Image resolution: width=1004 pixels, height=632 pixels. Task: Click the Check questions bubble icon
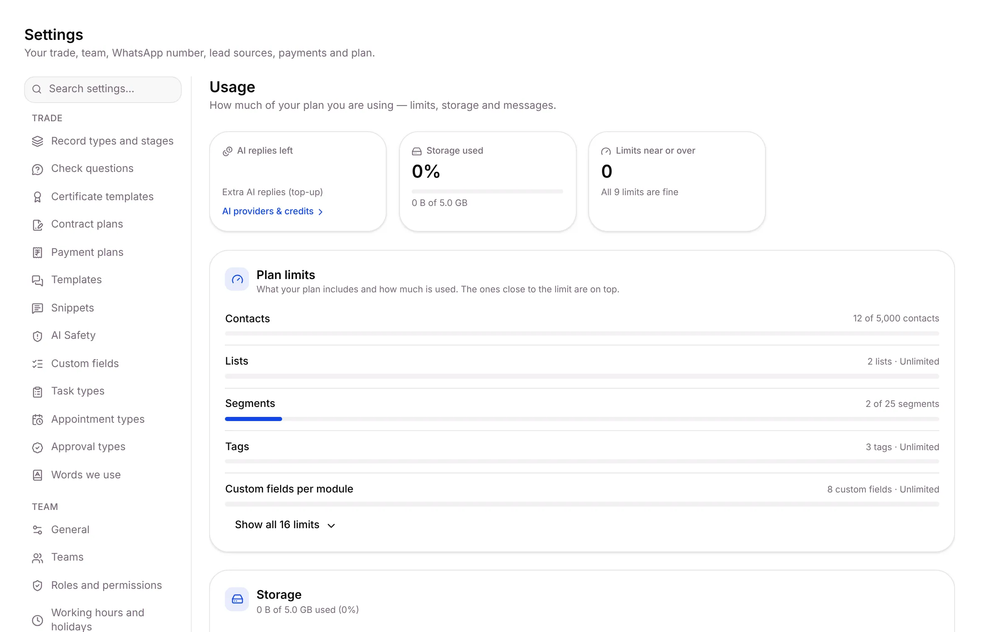(37, 169)
